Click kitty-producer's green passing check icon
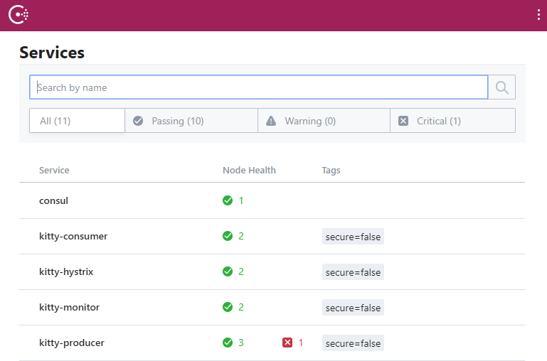This screenshot has height=361, width=547. pos(228,343)
